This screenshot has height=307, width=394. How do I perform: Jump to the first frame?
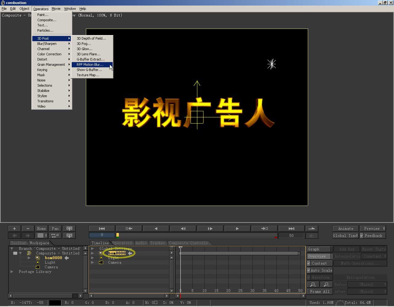(102, 229)
